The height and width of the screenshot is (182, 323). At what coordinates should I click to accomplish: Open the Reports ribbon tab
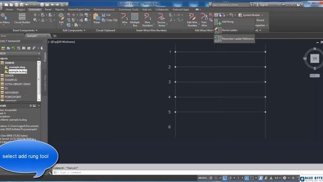pos(60,10)
